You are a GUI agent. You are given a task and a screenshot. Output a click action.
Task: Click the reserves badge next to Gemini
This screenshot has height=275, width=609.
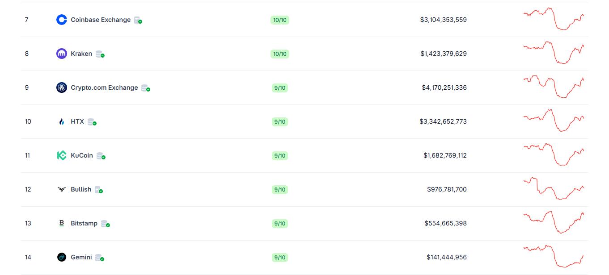pyautogui.click(x=100, y=258)
